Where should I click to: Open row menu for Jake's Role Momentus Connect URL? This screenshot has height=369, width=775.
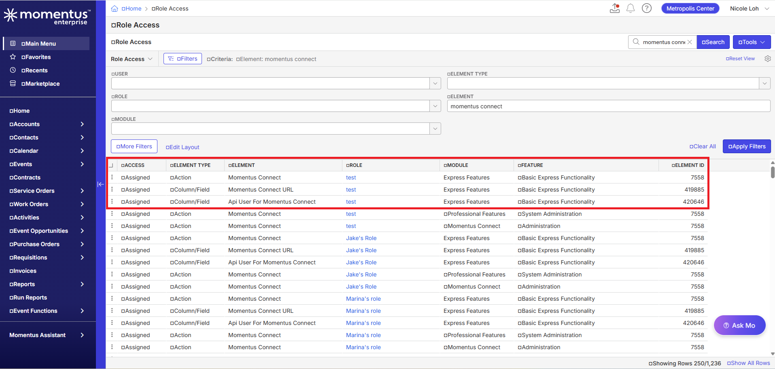(x=112, y=250)
